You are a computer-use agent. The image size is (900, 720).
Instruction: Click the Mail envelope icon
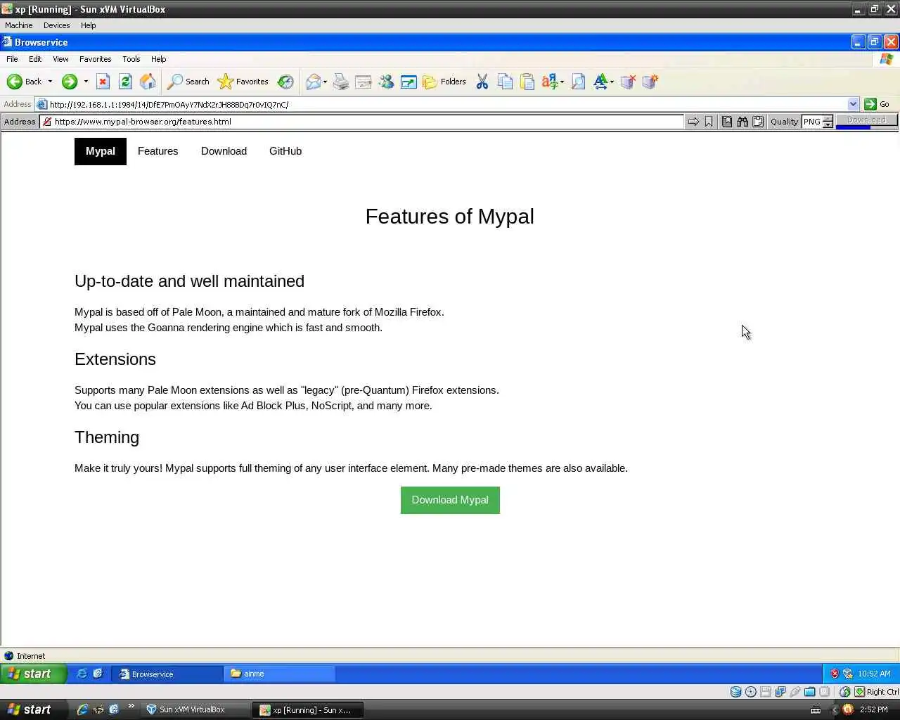pos(313,82)
